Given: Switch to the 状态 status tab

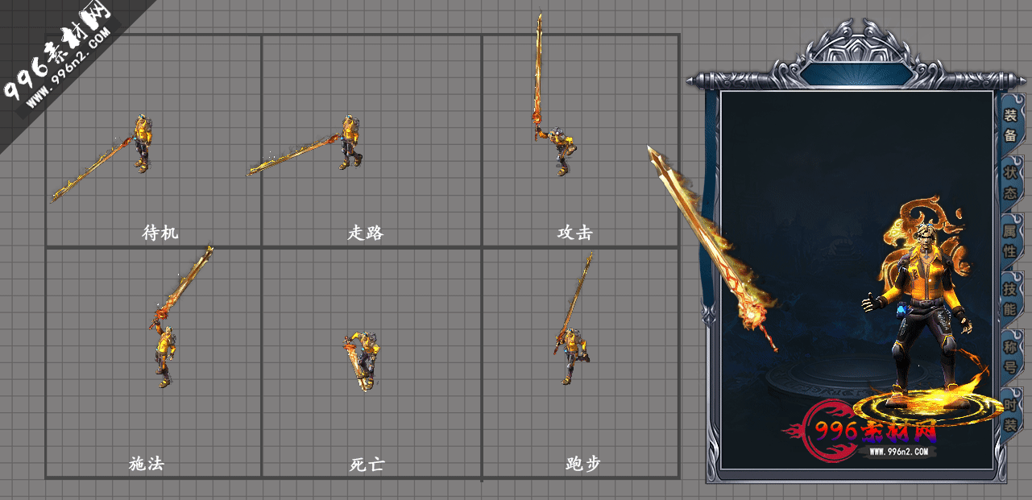Looking at the screenshot, I should 1010,183.
